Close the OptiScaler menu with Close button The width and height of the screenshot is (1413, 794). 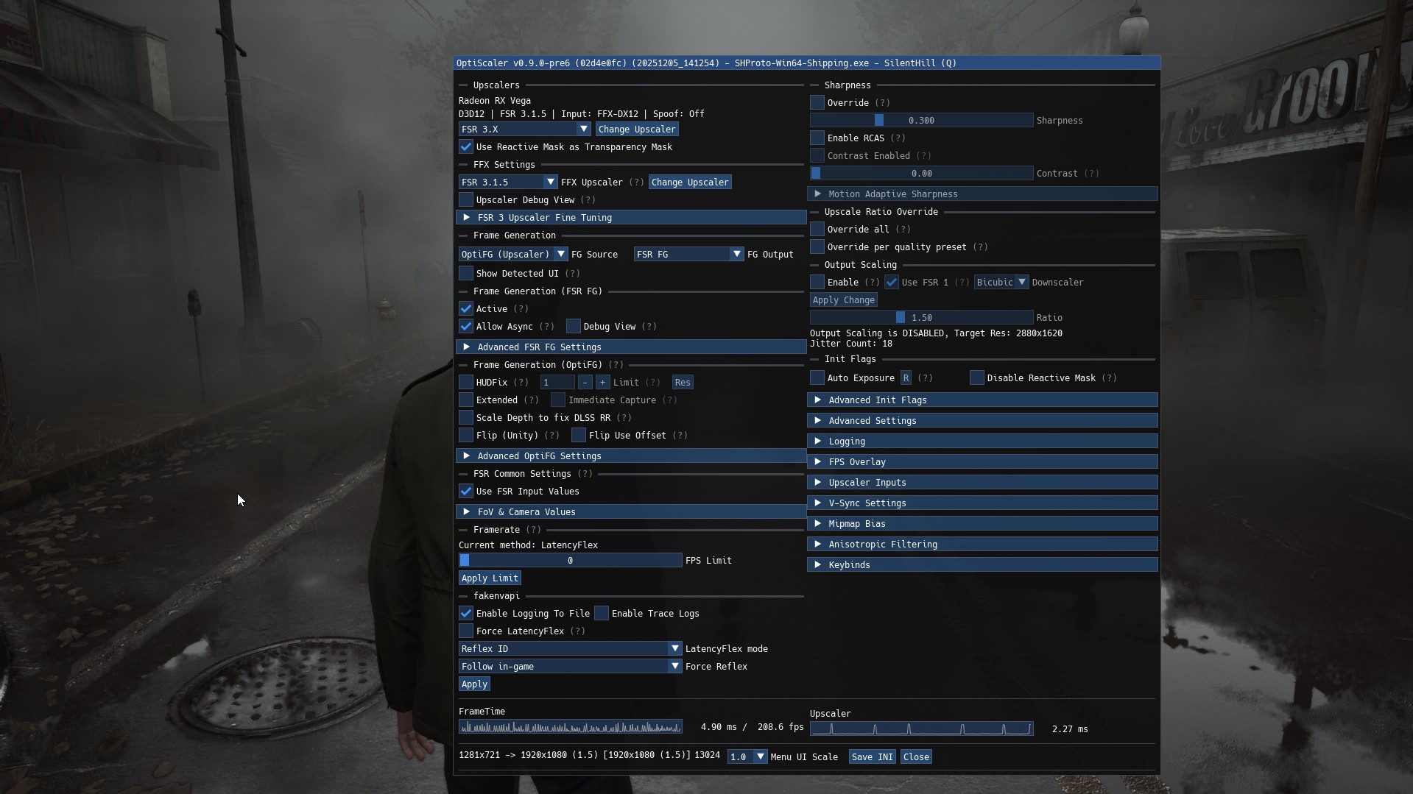(x=916, y=757)
